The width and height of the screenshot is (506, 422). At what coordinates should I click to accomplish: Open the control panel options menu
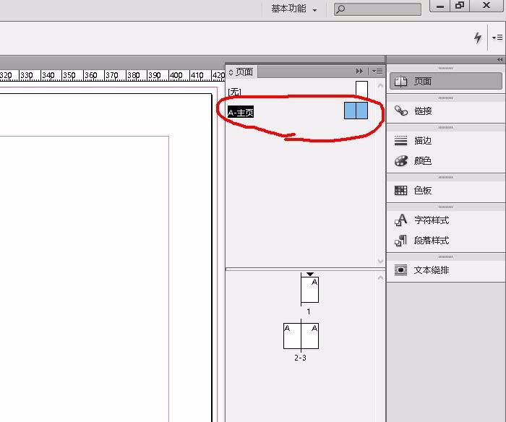point(497,38)
